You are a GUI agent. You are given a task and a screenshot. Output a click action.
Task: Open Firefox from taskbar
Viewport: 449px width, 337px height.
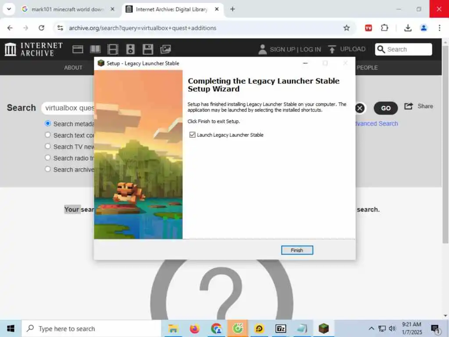pos(195,328)
